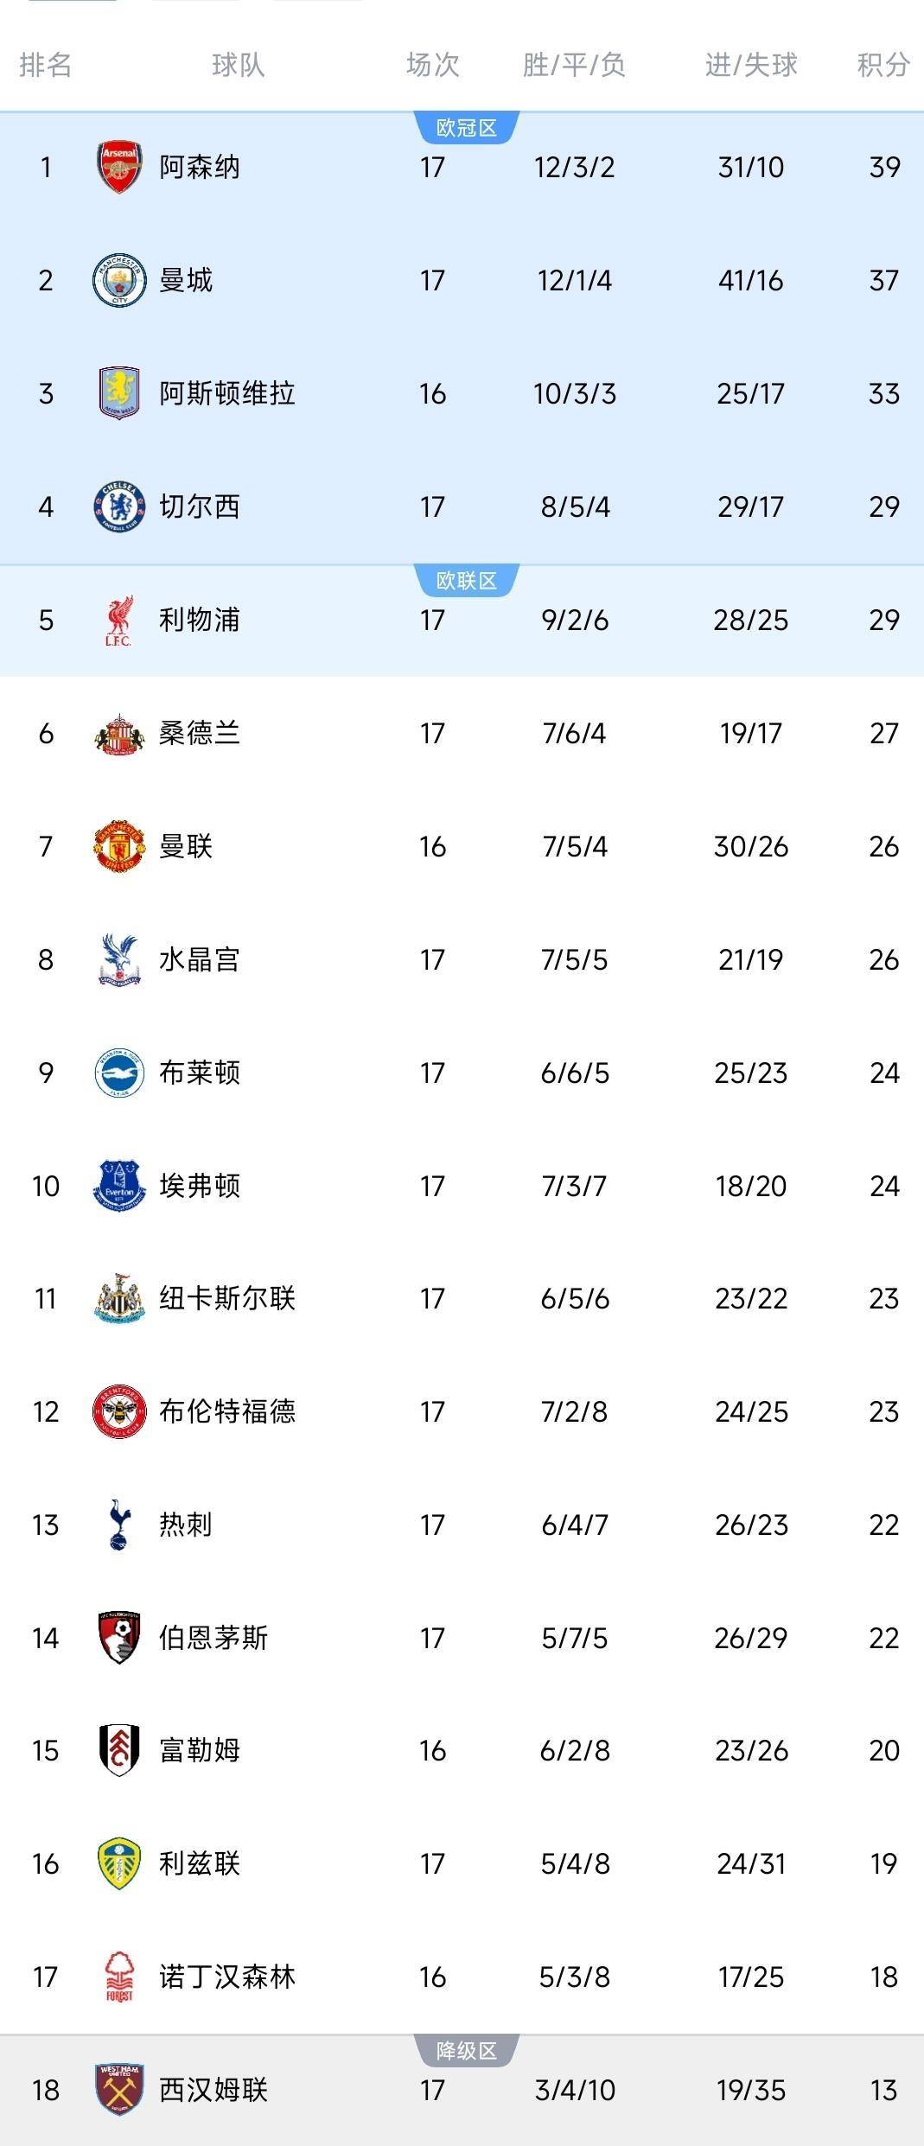Open team name 桑德兰
The width and height of the screenshot is (924, 2146).
pos(200,733)
